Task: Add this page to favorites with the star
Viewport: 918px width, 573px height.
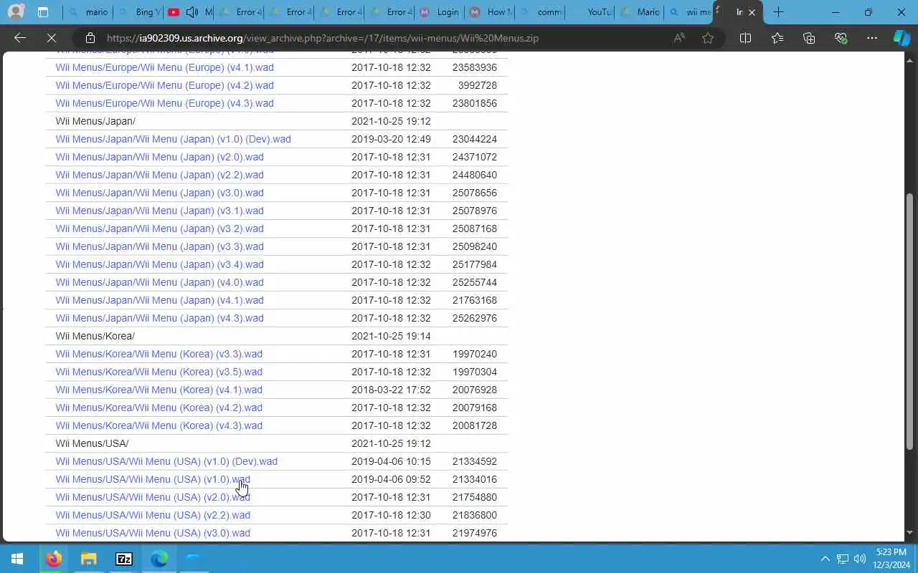Action: click(708, 38)
